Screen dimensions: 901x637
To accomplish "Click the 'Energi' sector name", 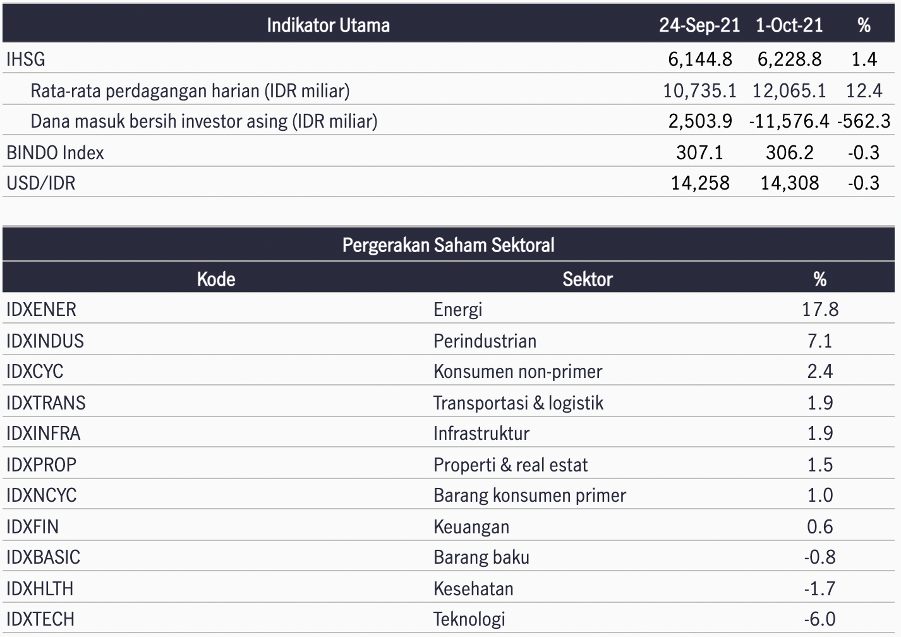I will pyautogui.click(x=458, y=310).
